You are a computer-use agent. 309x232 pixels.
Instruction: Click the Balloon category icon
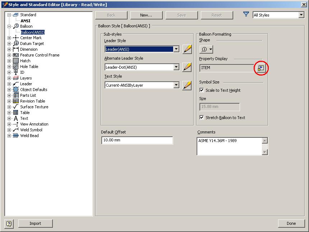(15, 26)
